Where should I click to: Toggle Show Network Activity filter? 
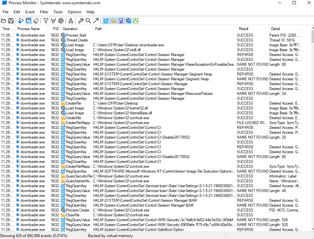point(121,21)
